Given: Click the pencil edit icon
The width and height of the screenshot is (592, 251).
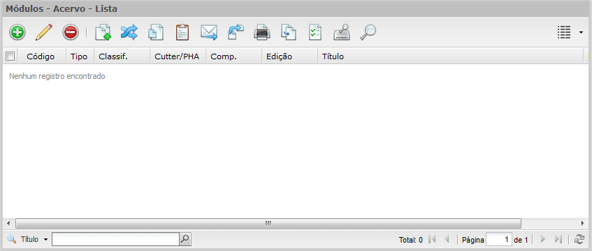Looking at the screenshot, I should (x=44, y=32).
